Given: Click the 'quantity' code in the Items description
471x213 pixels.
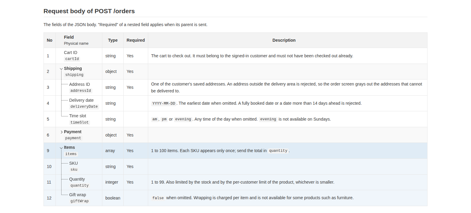Looking at the screenshot, I should pyautogui.click(x=278, y=151).
